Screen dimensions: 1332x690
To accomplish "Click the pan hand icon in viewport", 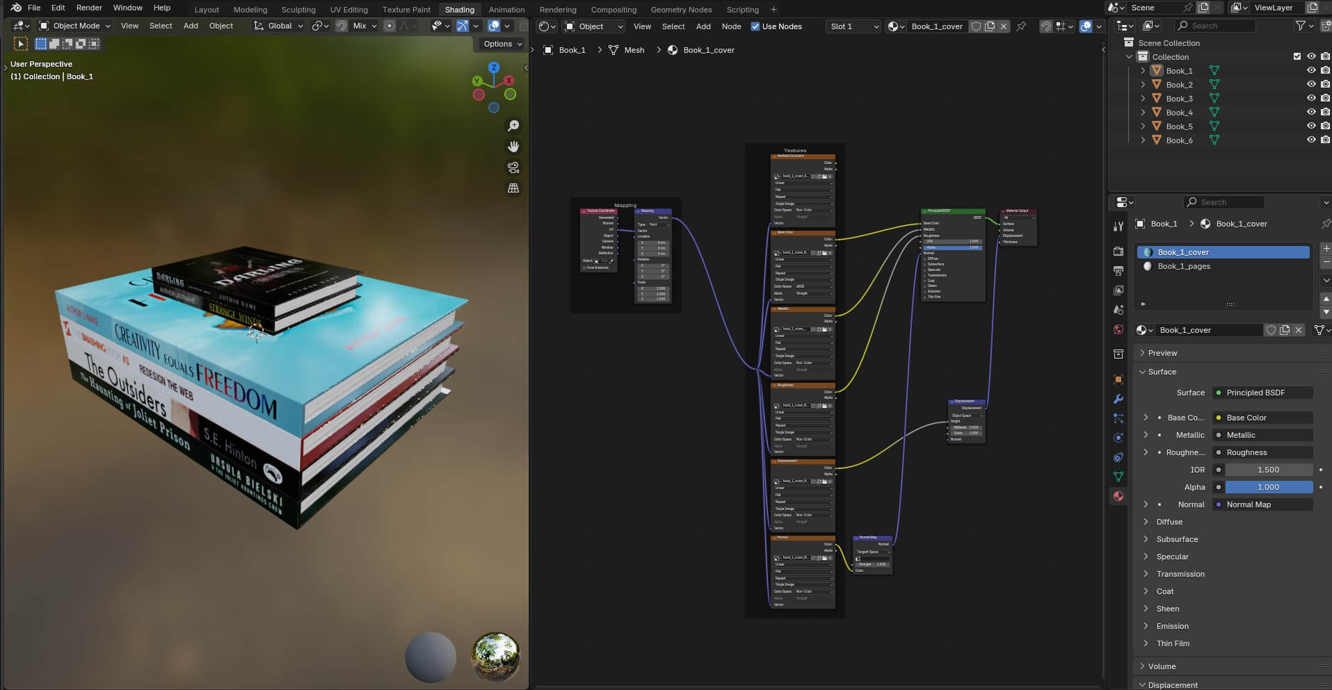I will coord(513,147).
